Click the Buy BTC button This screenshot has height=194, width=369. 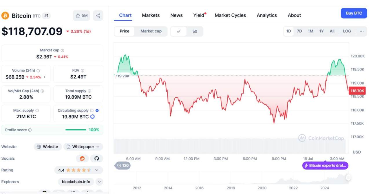tap(354, 13)
